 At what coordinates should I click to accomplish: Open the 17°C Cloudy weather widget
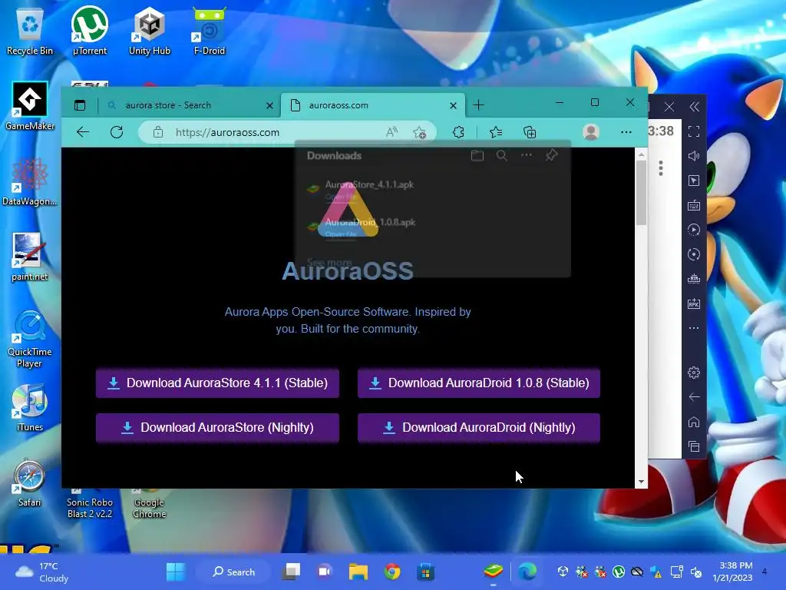[x=42, y=572]
